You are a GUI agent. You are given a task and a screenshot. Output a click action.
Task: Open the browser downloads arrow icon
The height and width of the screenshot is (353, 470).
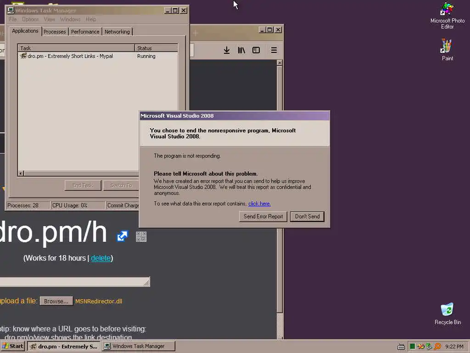227,50
